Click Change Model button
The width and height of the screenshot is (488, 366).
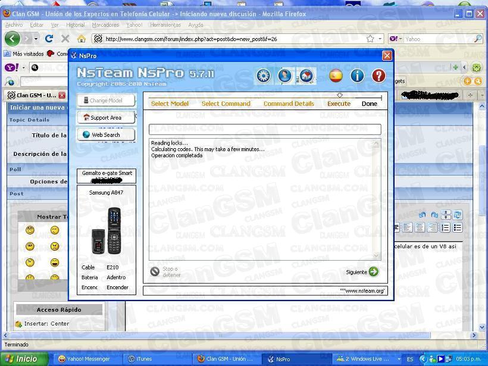coord(106,101)
